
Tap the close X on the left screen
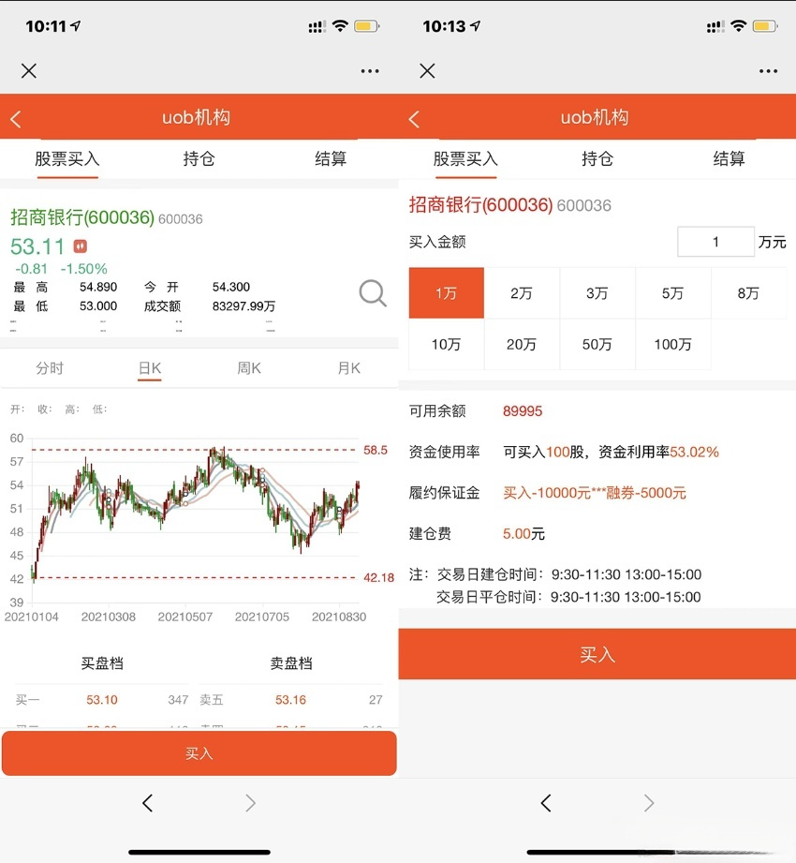click(x=28, y=70)
